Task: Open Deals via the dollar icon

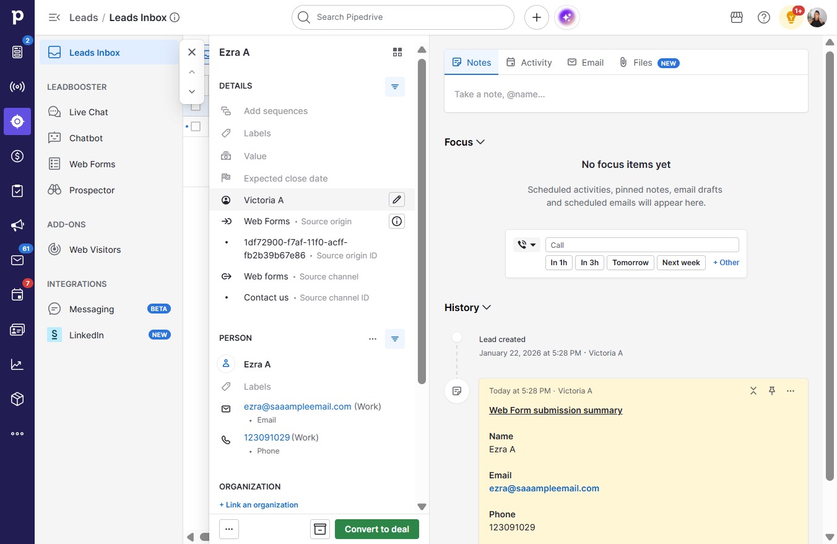Action: [17, 156]
